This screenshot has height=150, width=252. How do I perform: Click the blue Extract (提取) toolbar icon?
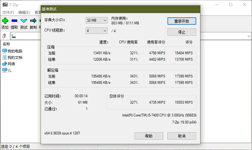tap(14, 21)
